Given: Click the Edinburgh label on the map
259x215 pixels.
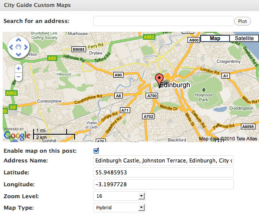Looking at the screenshot, I should (x=175, y=85).
